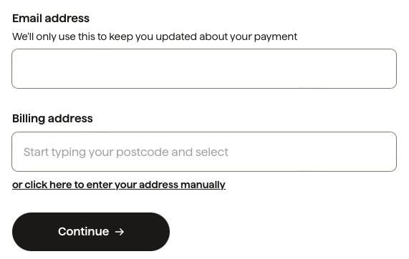
Task: Click the right-pointing arrow beside Continue
Action: click(120, 232)
